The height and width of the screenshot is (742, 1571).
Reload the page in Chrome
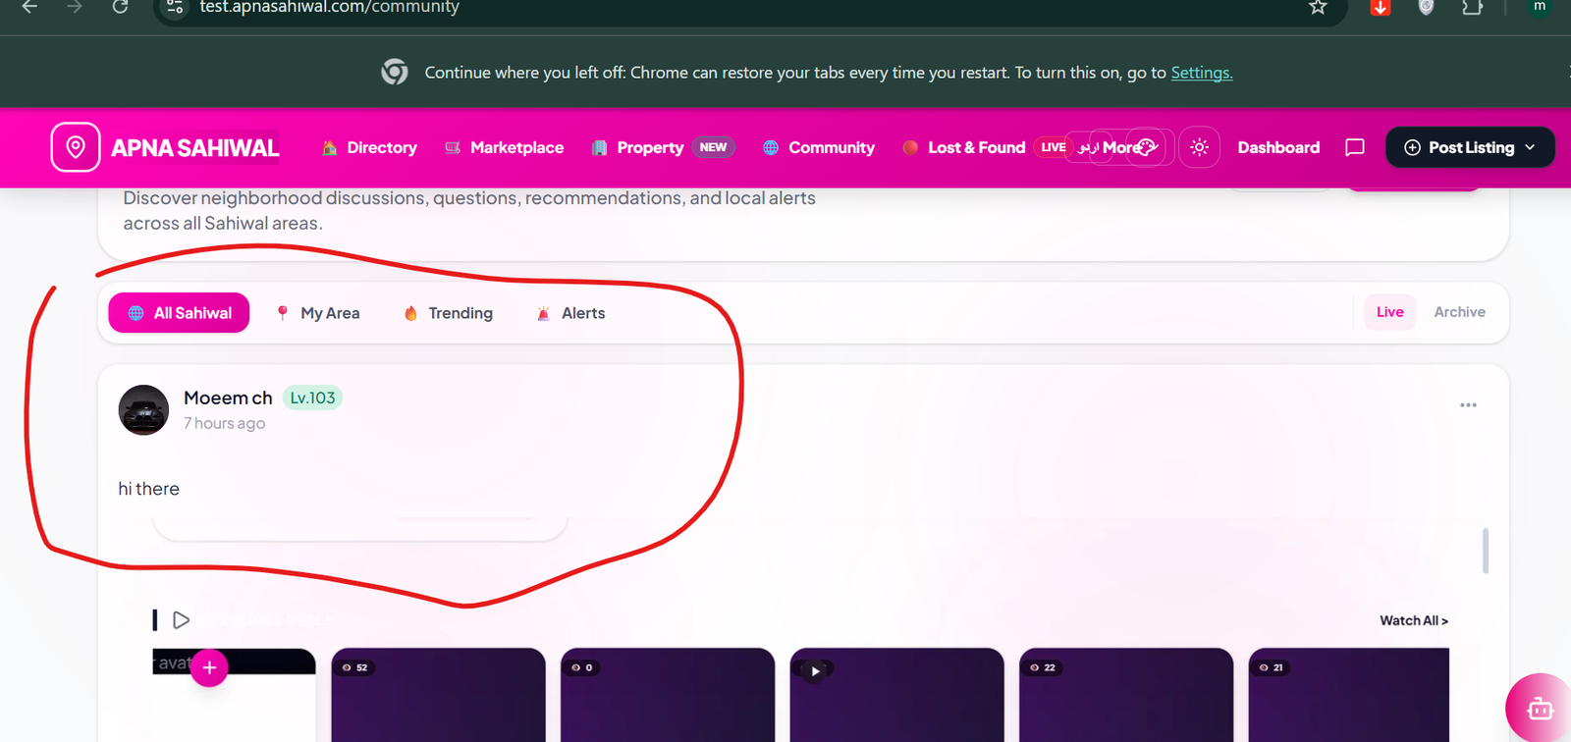pyautogui.click(x=120, y=8)
